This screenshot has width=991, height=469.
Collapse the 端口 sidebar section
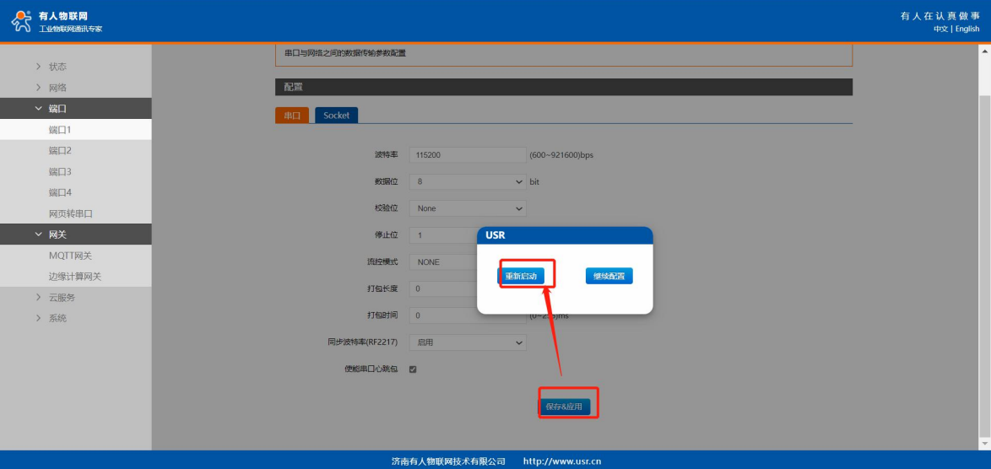click(57, 109)
